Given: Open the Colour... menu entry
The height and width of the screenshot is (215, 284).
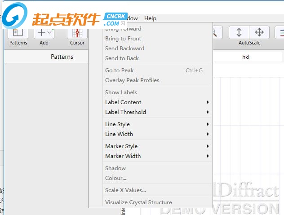Looking at the screenshot, I should point(157,178).
